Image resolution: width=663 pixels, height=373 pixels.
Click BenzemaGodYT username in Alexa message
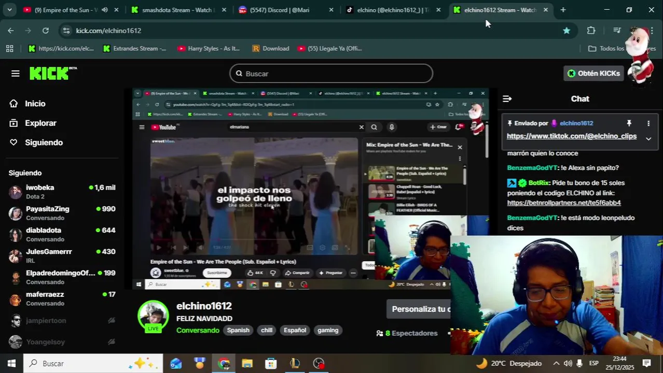[532, 168]
